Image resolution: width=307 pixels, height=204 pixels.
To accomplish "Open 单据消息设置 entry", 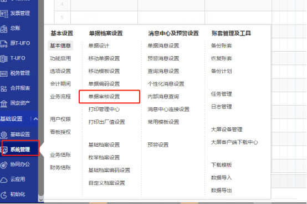I will tap(163, 46).
